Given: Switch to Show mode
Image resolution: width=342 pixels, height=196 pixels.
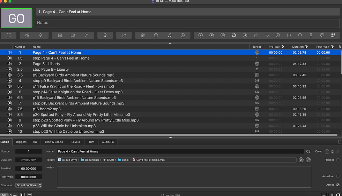Looking at the screenshot, I should click(x=13, y=195).
